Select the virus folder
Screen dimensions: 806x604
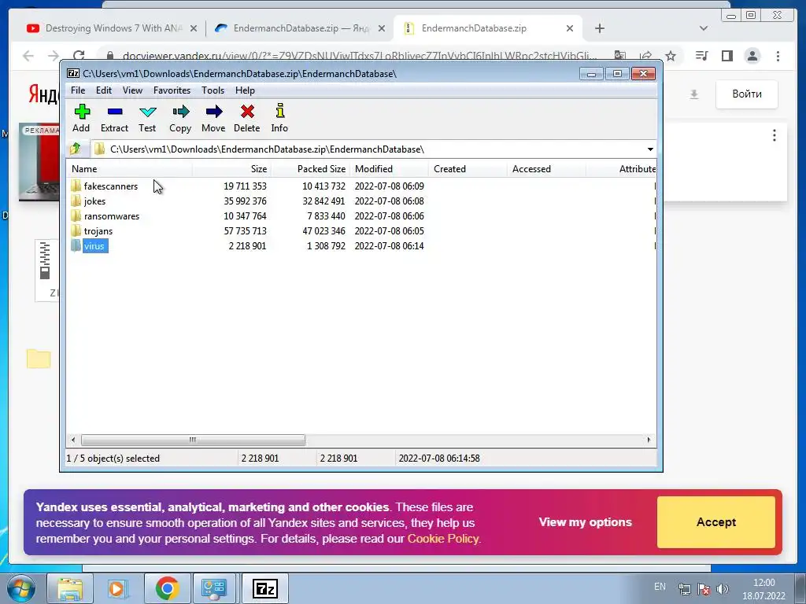point(94,246)
